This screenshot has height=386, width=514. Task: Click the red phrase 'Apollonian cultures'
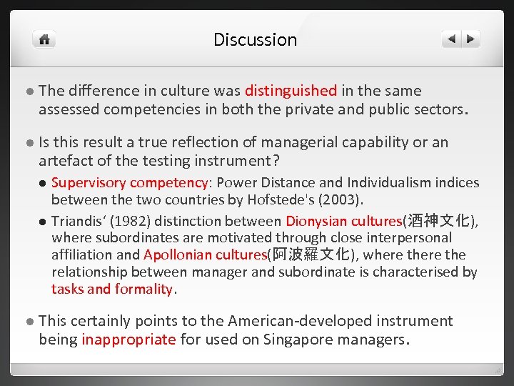205,255
